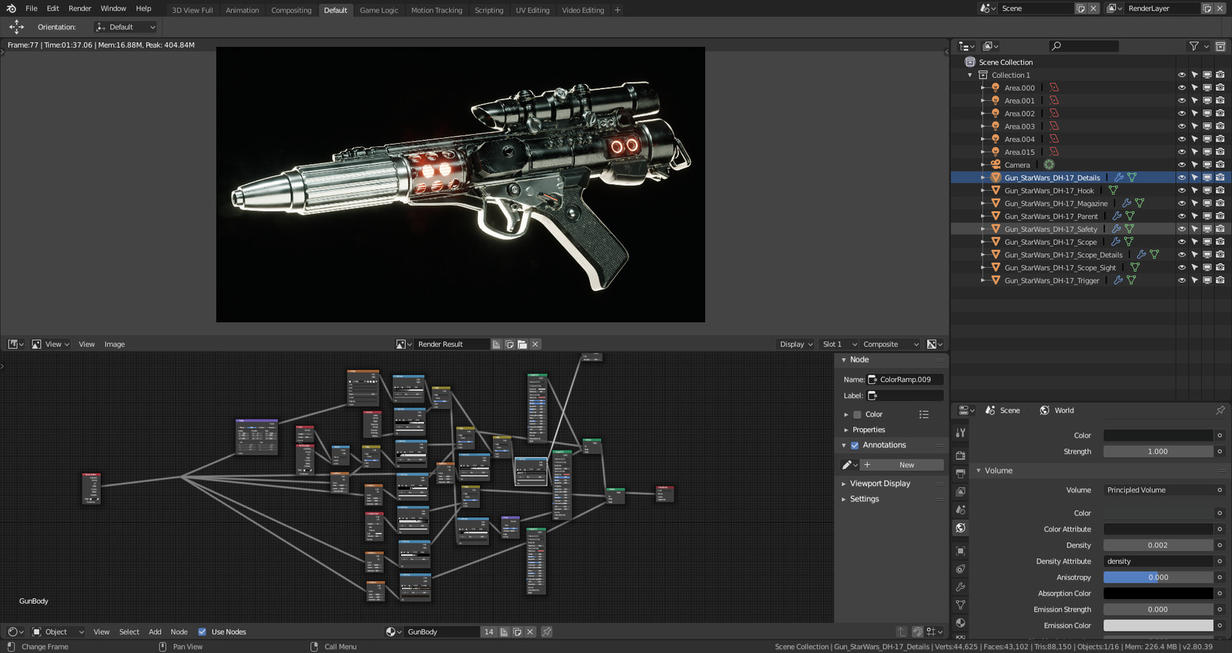Create new image copy in image editor

[509, 344]
